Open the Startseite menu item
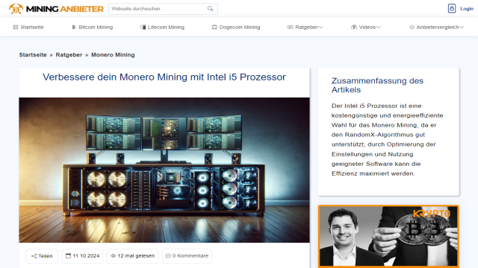Screen dimensions: 478x268 click(x=28, y=27)
